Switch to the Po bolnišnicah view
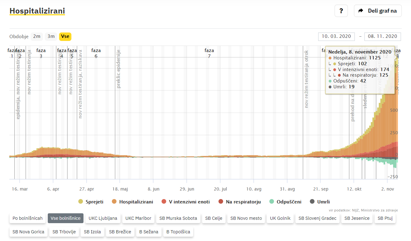 pos(27,218)
